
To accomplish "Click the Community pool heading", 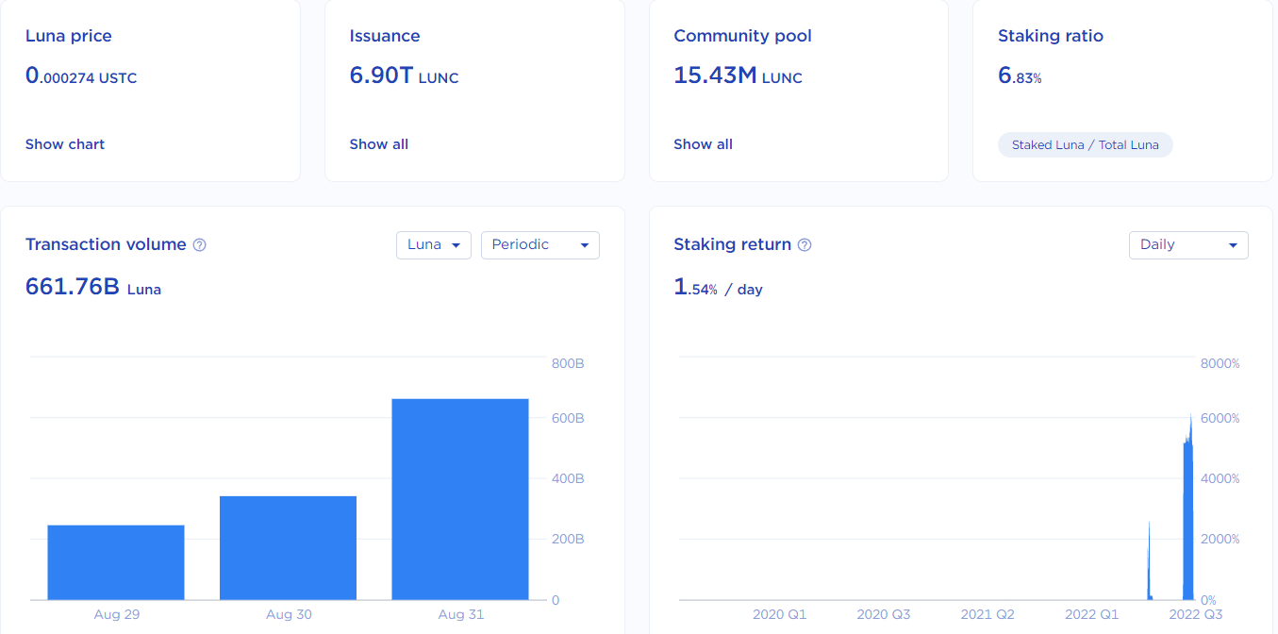I will [742, 36].
